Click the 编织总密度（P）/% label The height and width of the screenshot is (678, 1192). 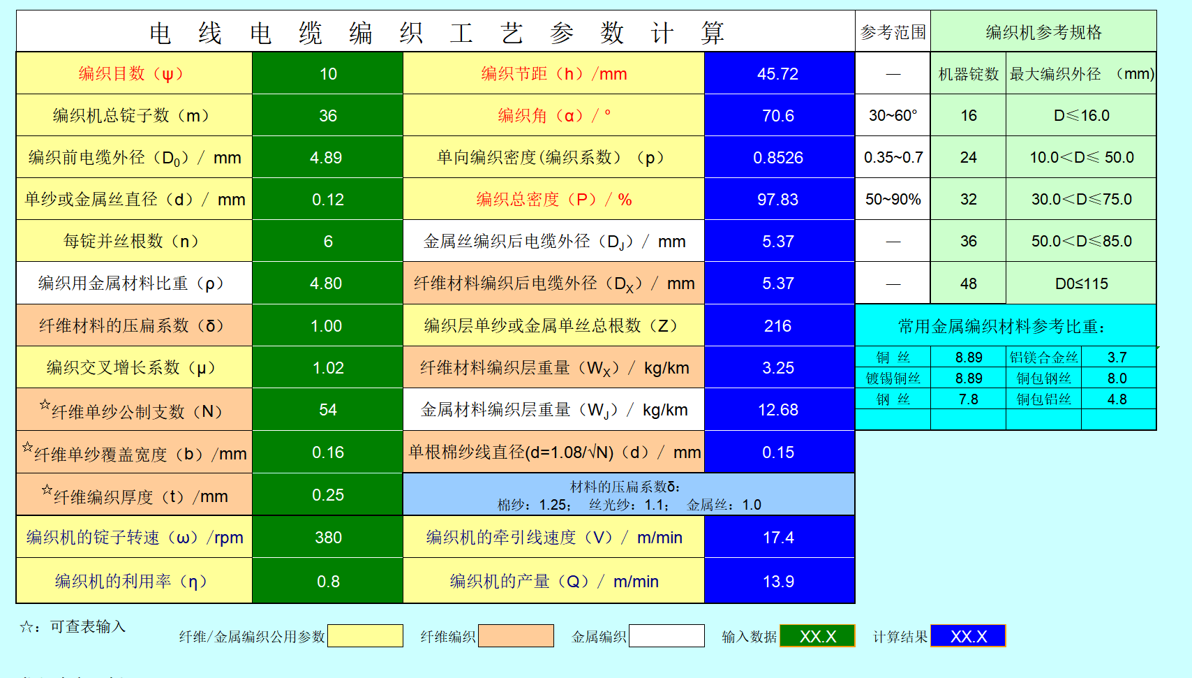(x=553, y=199)
